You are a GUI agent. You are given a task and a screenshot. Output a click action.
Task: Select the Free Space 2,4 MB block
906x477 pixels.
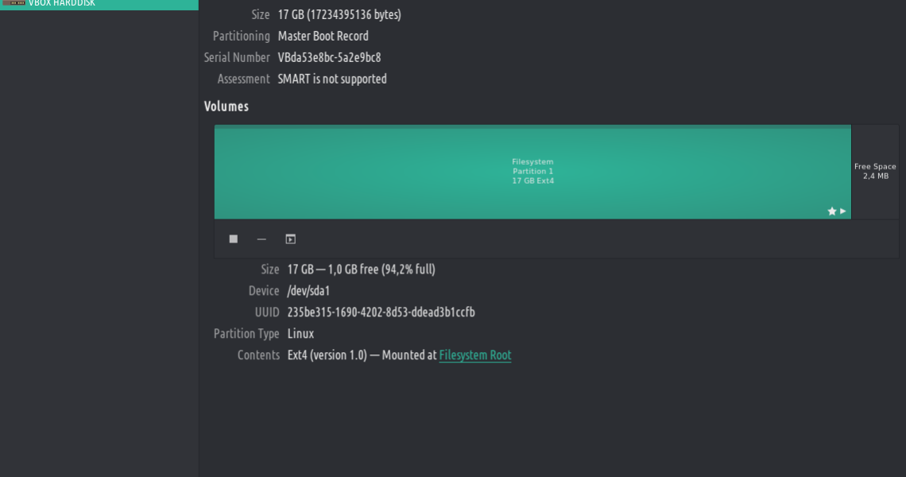point(875,172)
